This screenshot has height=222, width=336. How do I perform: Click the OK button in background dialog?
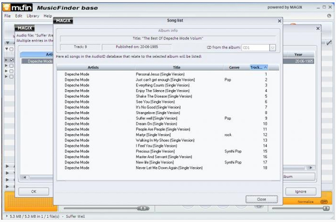(x=34, y=191)
